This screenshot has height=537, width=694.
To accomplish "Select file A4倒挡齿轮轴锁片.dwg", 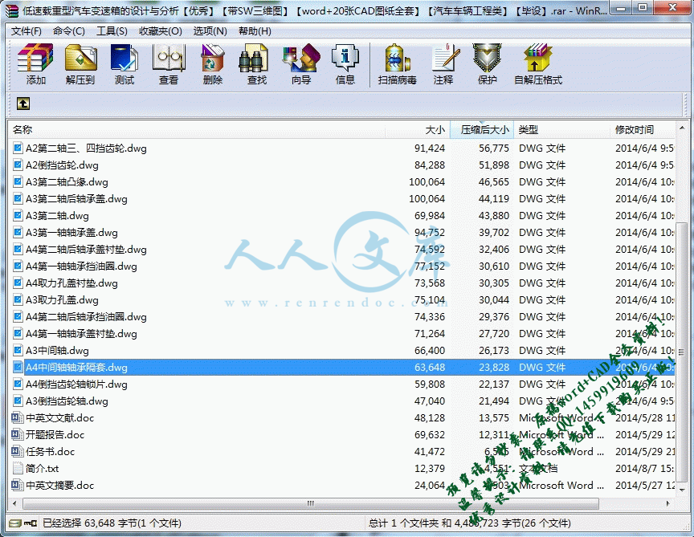I will [76, 384].
